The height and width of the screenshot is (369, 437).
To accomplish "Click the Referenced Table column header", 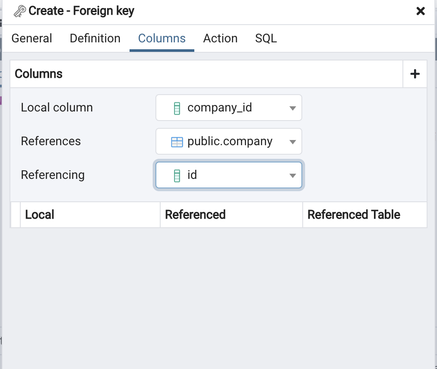I will tap(354, 215).
